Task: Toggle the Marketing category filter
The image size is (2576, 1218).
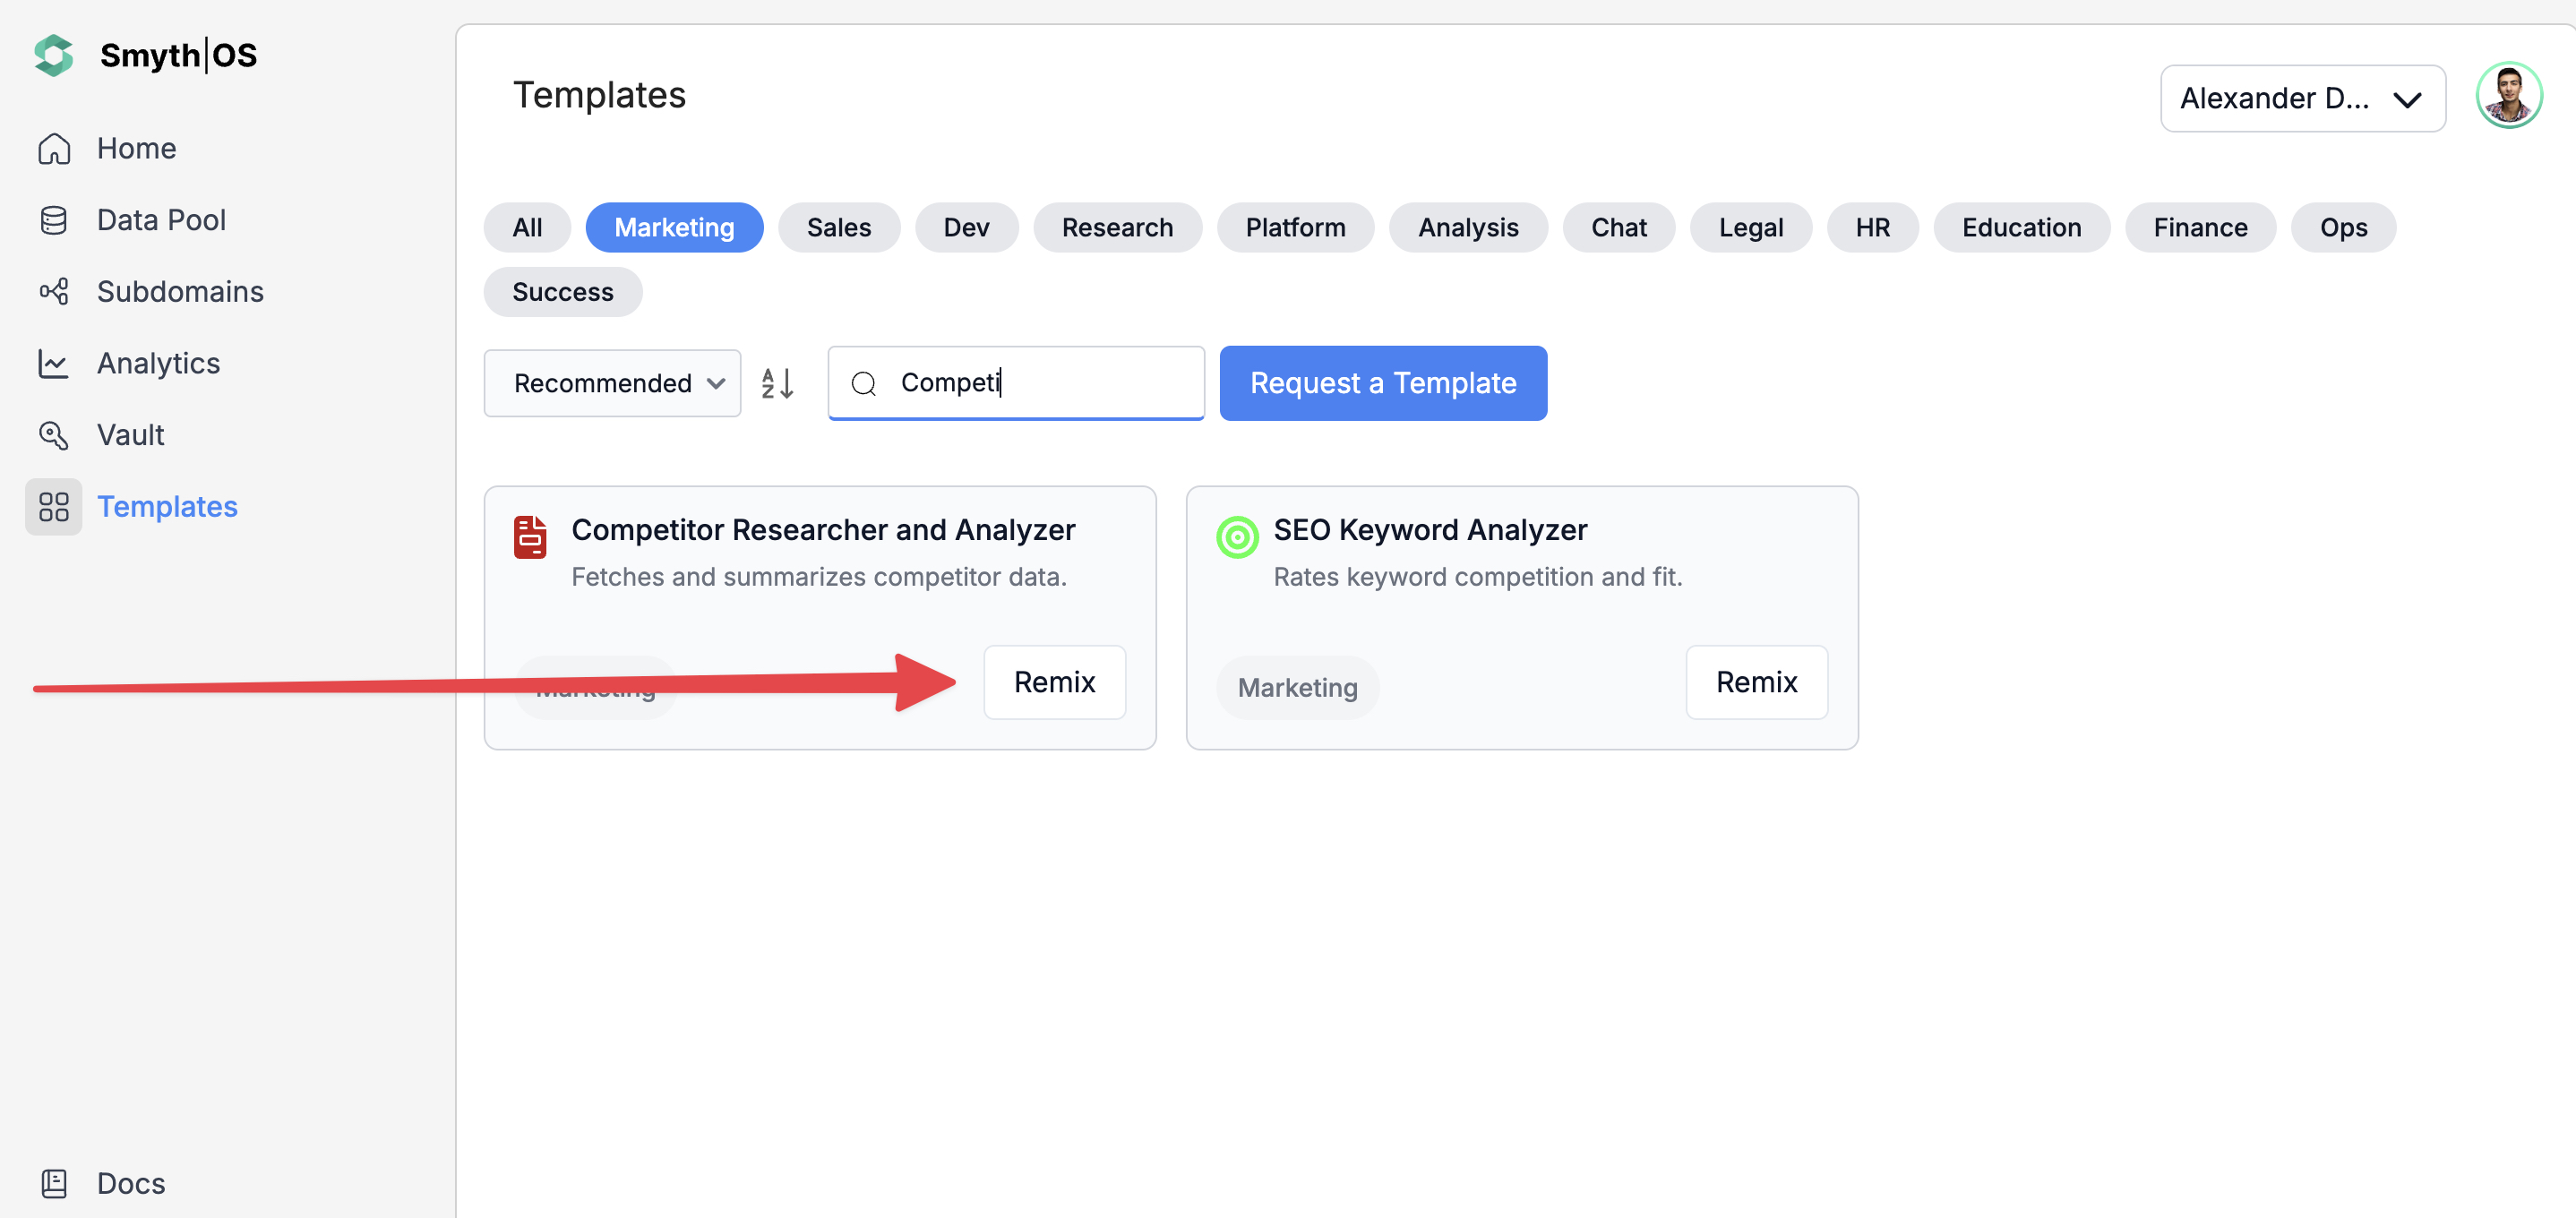Action: click(x=674, y=228)
